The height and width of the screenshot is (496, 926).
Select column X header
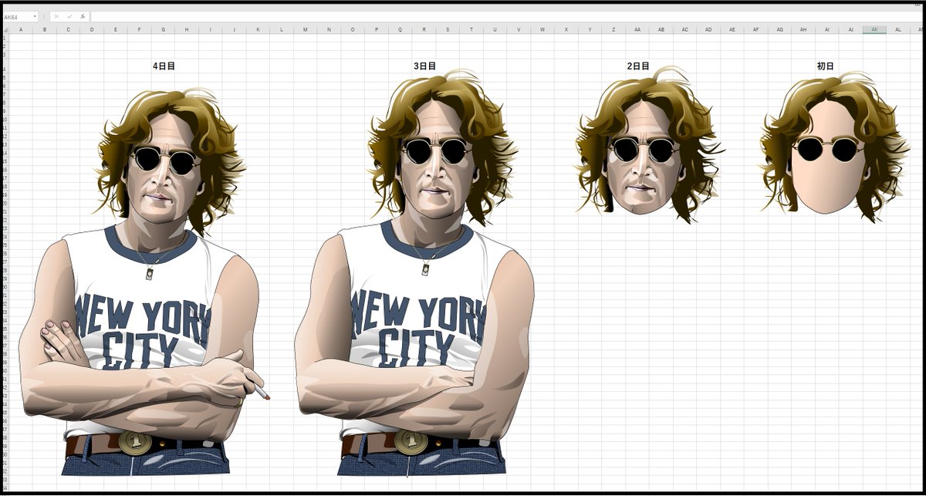pyautogui.click(x=566, y=30)
